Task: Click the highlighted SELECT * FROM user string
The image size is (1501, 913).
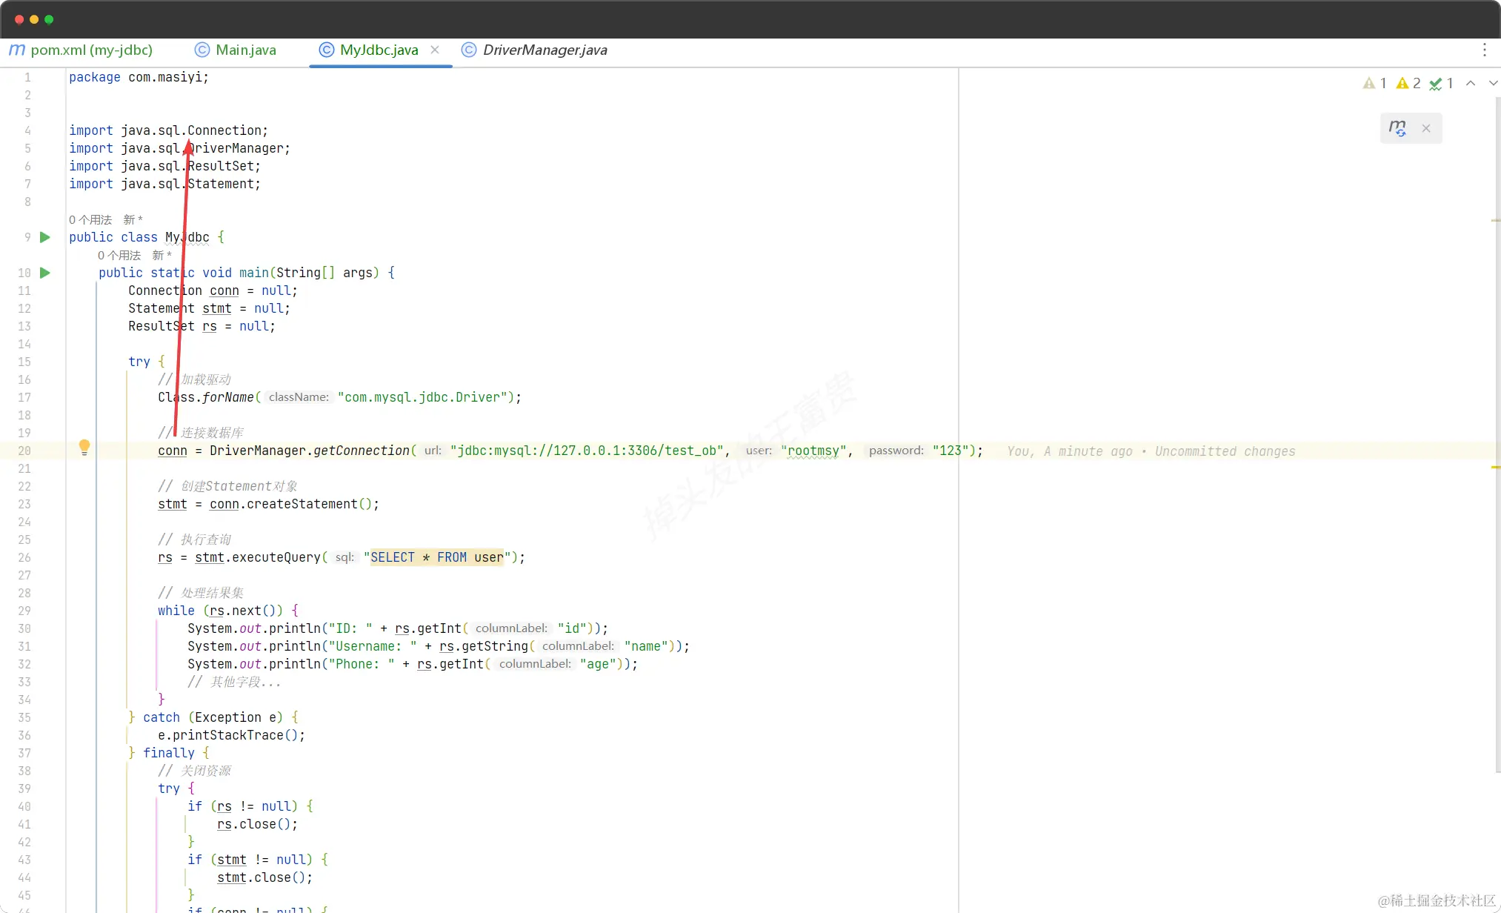Action: coord(436,557)
